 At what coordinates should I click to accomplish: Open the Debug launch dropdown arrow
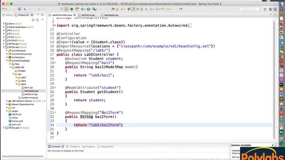click(85, 9)
